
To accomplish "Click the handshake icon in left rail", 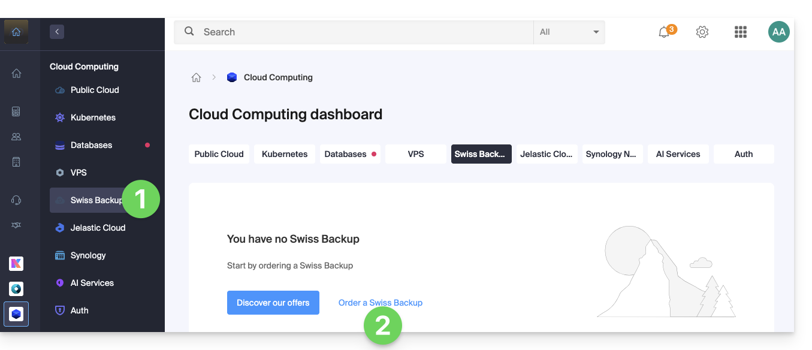I will click(16, 225).
